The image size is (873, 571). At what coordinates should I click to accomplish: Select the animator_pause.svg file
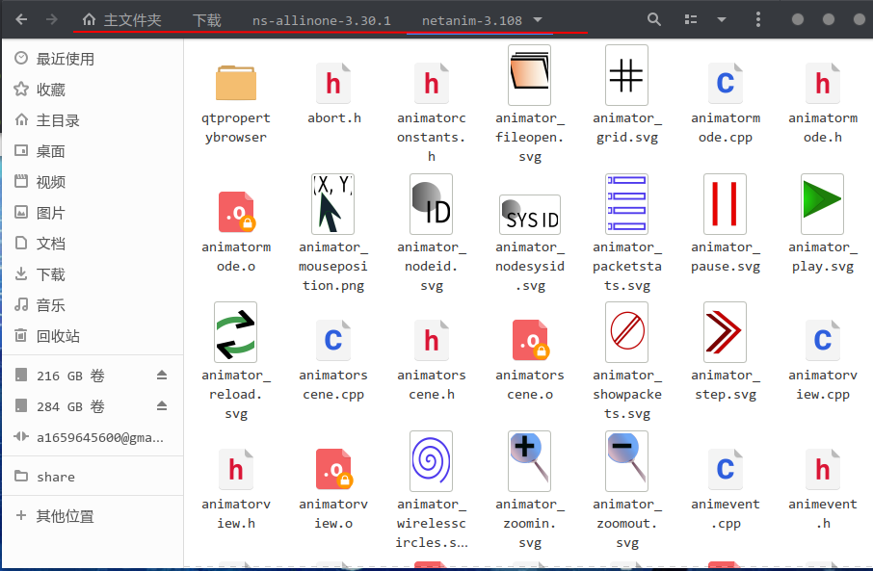tap(724, 204)
